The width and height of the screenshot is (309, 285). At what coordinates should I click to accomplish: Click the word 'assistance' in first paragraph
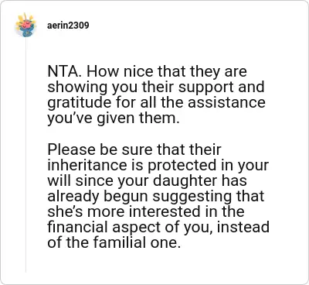click(x=226, y=102)
